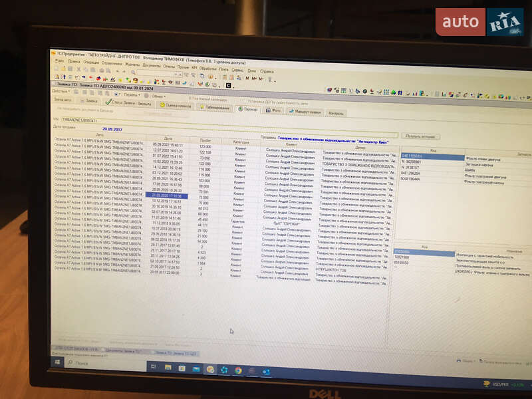The width and height of the screenshot is (532, 399).
Task: Open Google Chrome from the taskbar
Action: (237, 370)
